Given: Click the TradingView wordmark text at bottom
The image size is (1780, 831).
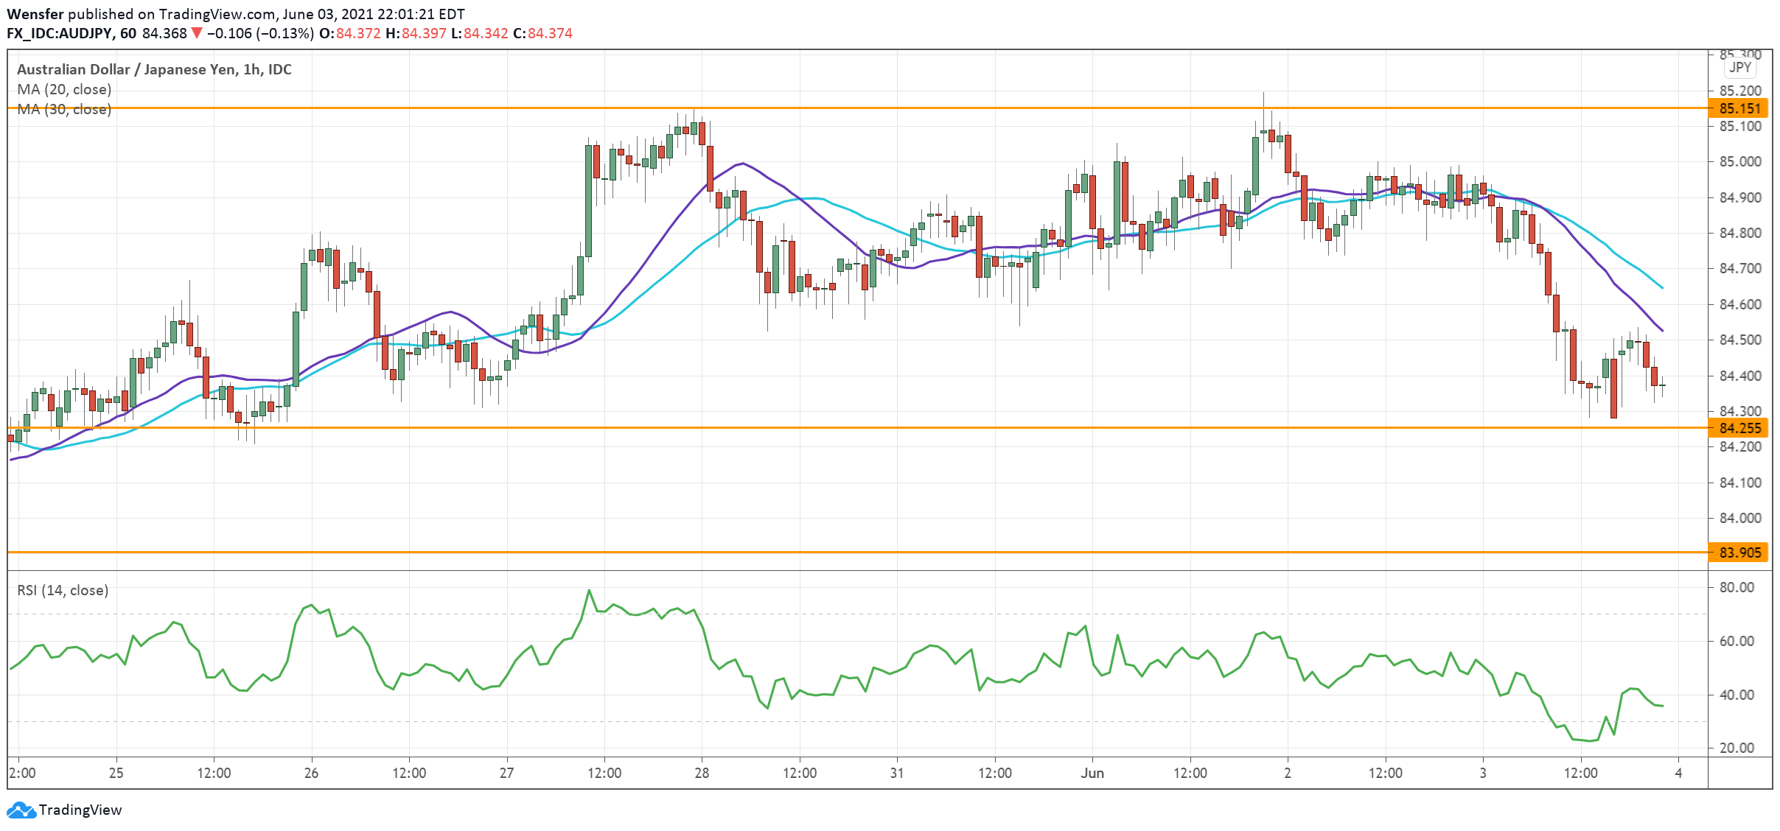Looking at the screenshot, I should (80, 810).
